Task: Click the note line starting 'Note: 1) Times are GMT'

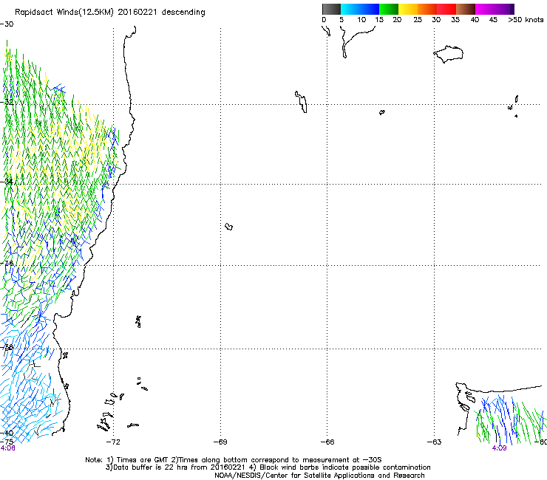Action: 234,460
